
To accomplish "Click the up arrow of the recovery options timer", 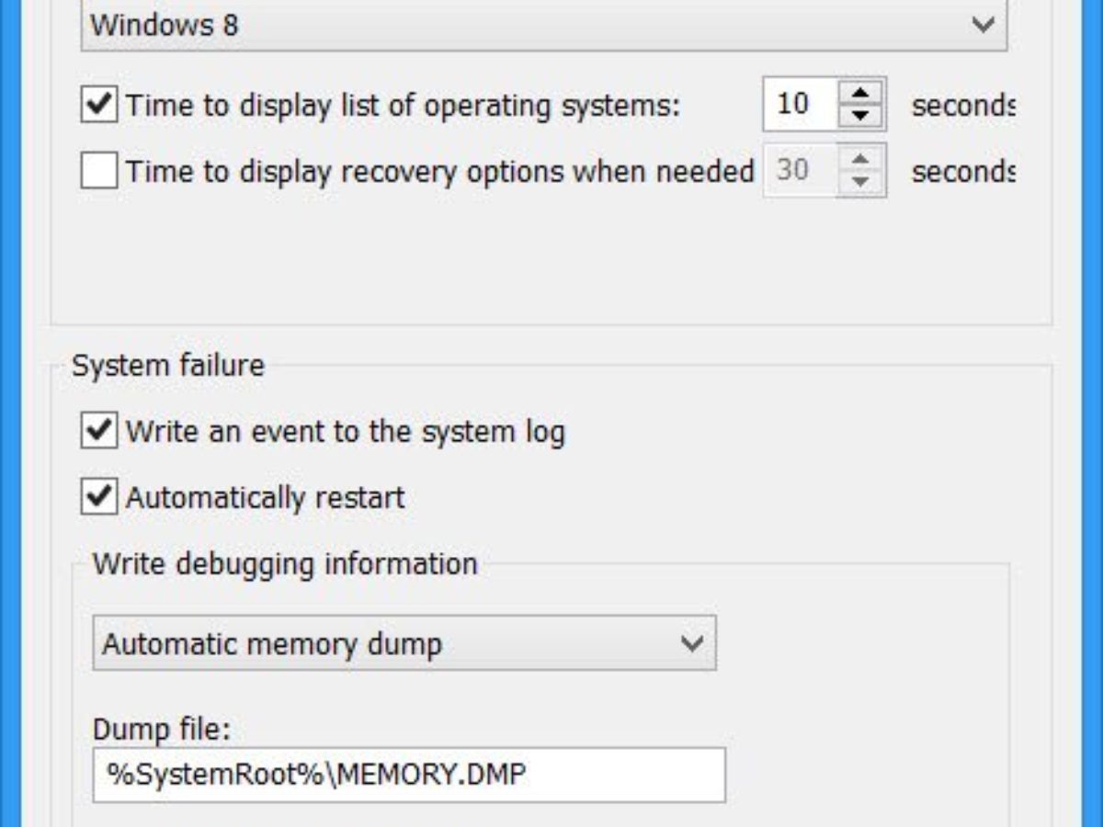I will coord(860,160).
